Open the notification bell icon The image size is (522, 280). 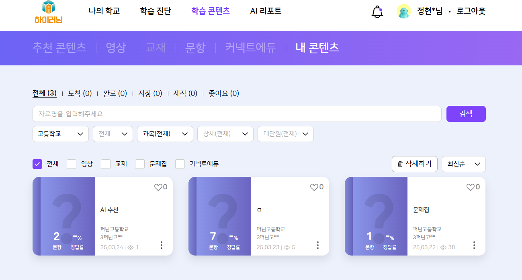(x=377, y=12)
